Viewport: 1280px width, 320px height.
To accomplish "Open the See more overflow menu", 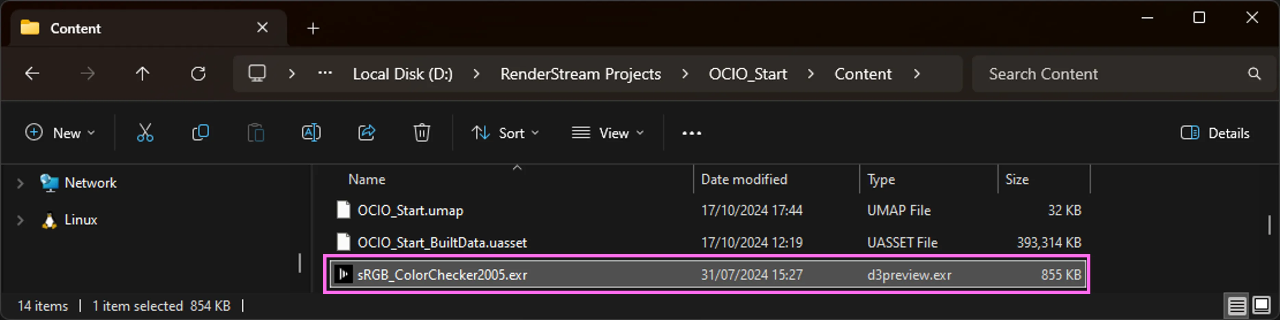I will coord(691,132).
